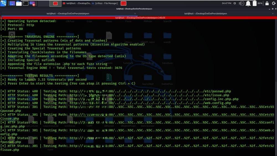Viewport: 277px width, 156px height.
Task: Switch to crlfuzz File Manager taskbar item
Action: tap(105, 3)
